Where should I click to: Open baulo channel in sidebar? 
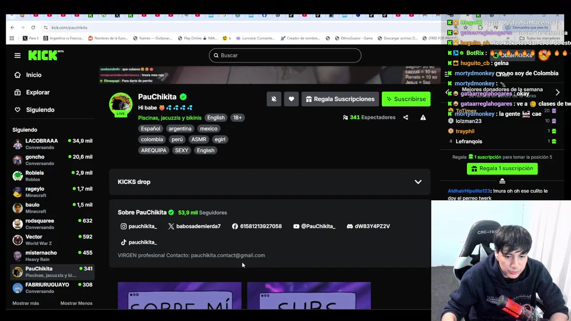pyautogui.click(x=53, y=208)
